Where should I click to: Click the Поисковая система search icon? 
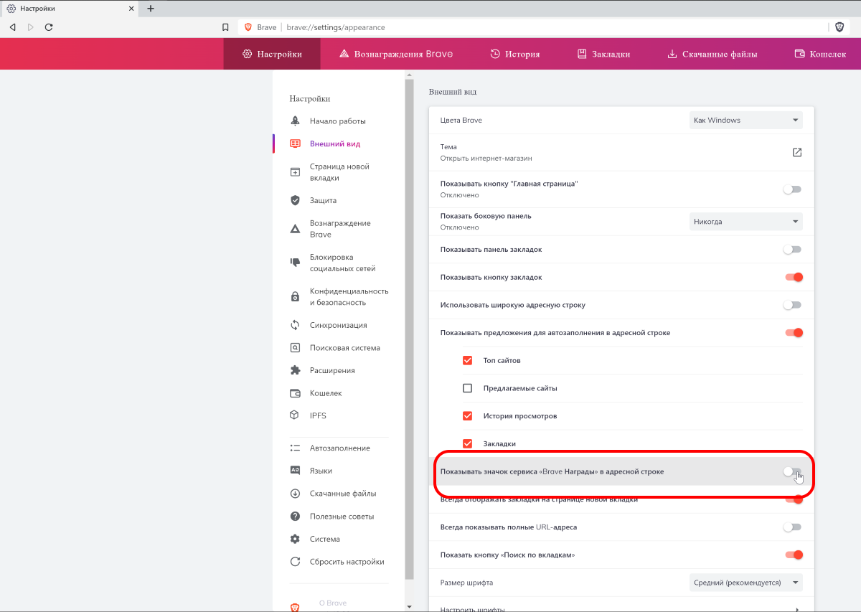point(295,348)
